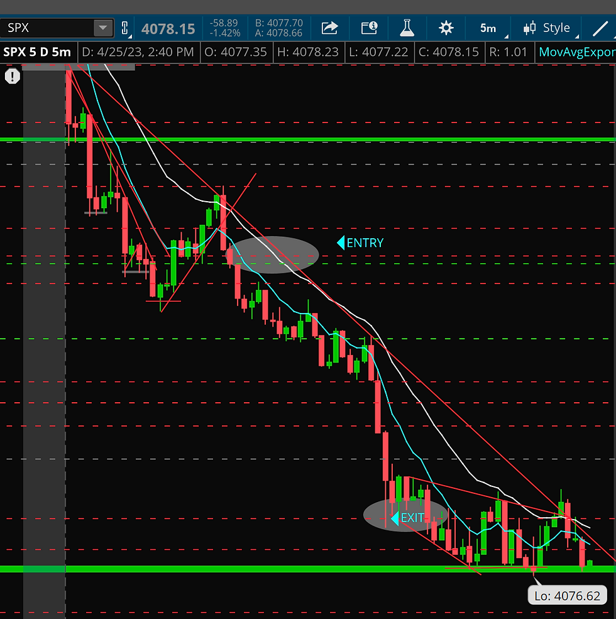Click the MovAvgExpon study label

(577, 52)
